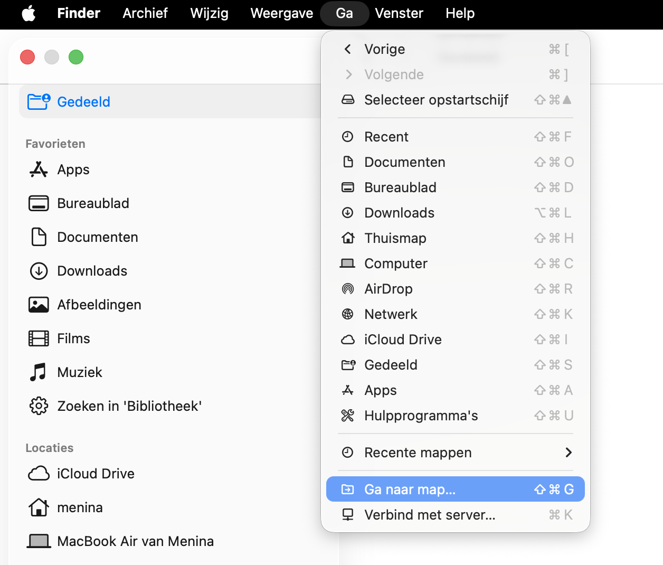663x565 pixels.
Task: Choose Hulpprogramma's in the Ga menu
Action: click(456, 416)
